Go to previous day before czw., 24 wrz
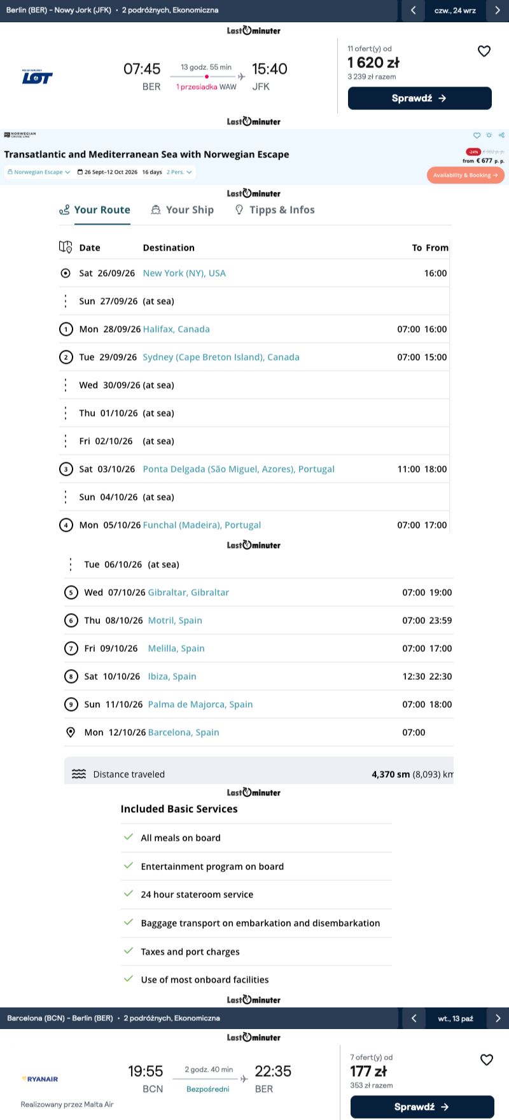Image resolution: width=509 pixels, height=1120 pixels. tap(414, 10)
